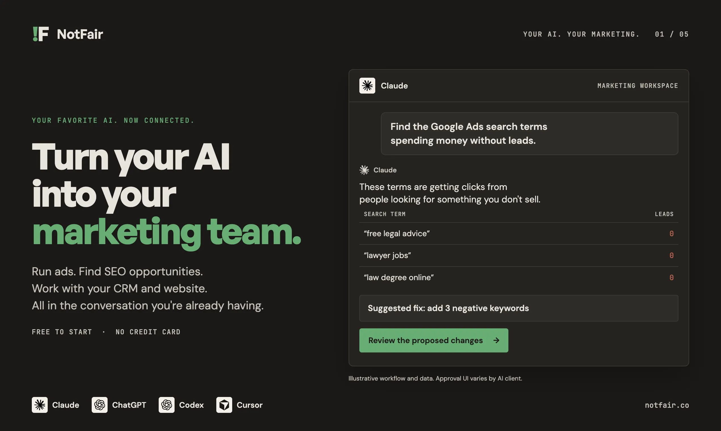
Task: Select the "law degree online" search term row
Action: [519, 278]
